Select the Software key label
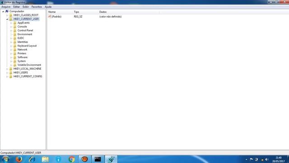Viewport: 289px width, 163px height. click(x=23, y=58)
